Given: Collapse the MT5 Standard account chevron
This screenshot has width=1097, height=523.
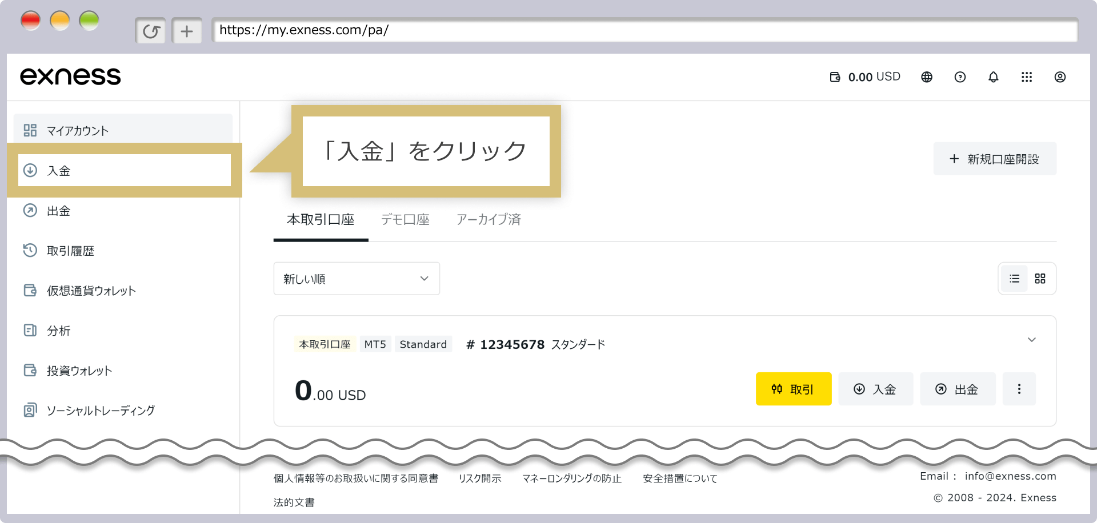Looking at the screenshot, I should click(x=1032, y=340).
